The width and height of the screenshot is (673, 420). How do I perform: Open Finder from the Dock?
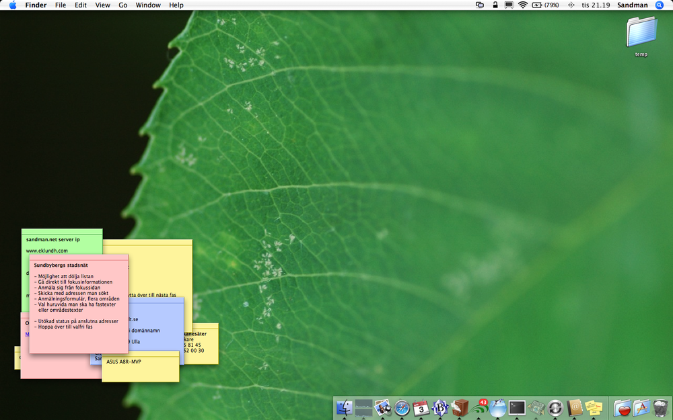pos(344,407)
